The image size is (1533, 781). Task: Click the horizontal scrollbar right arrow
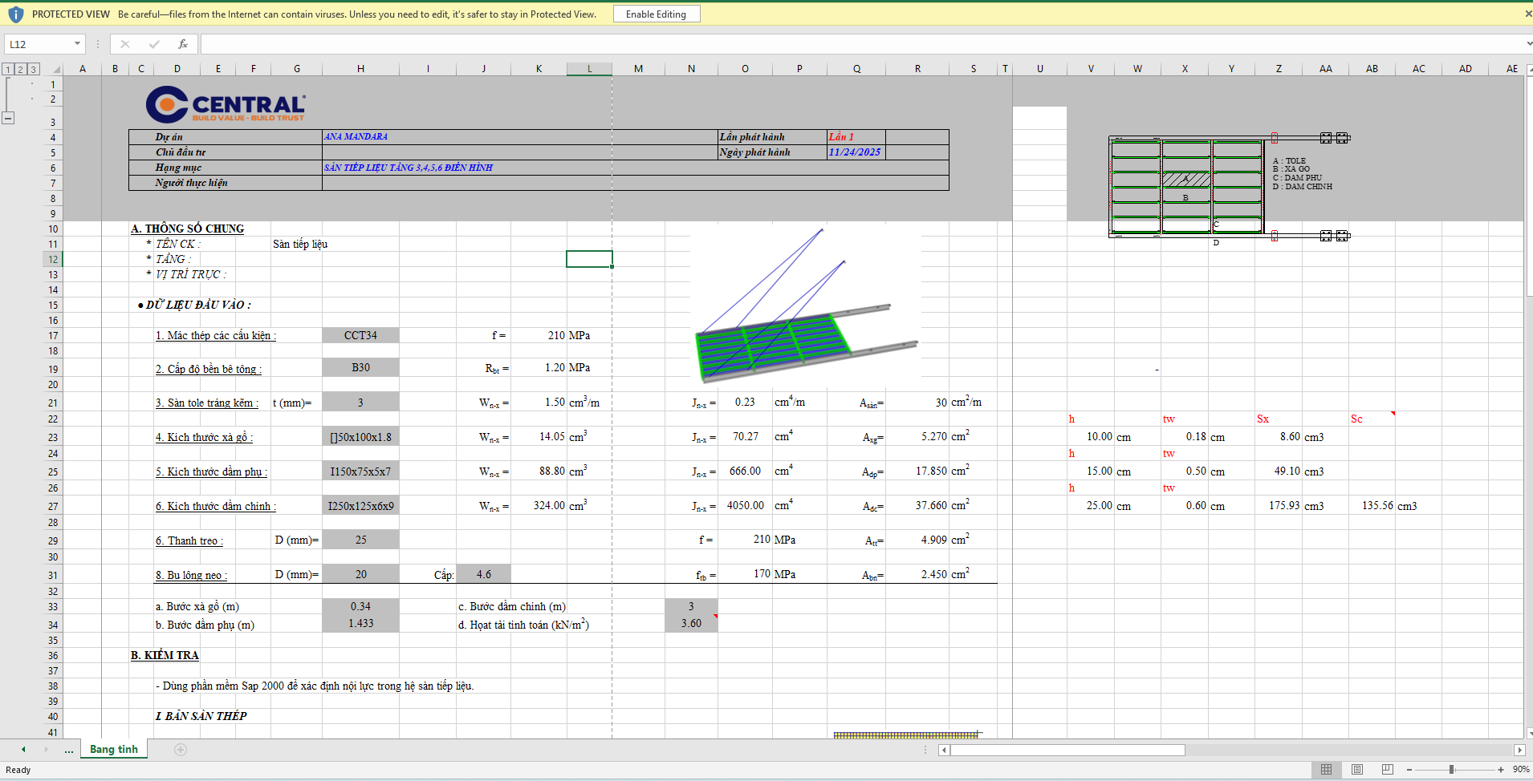[1519, 751]
